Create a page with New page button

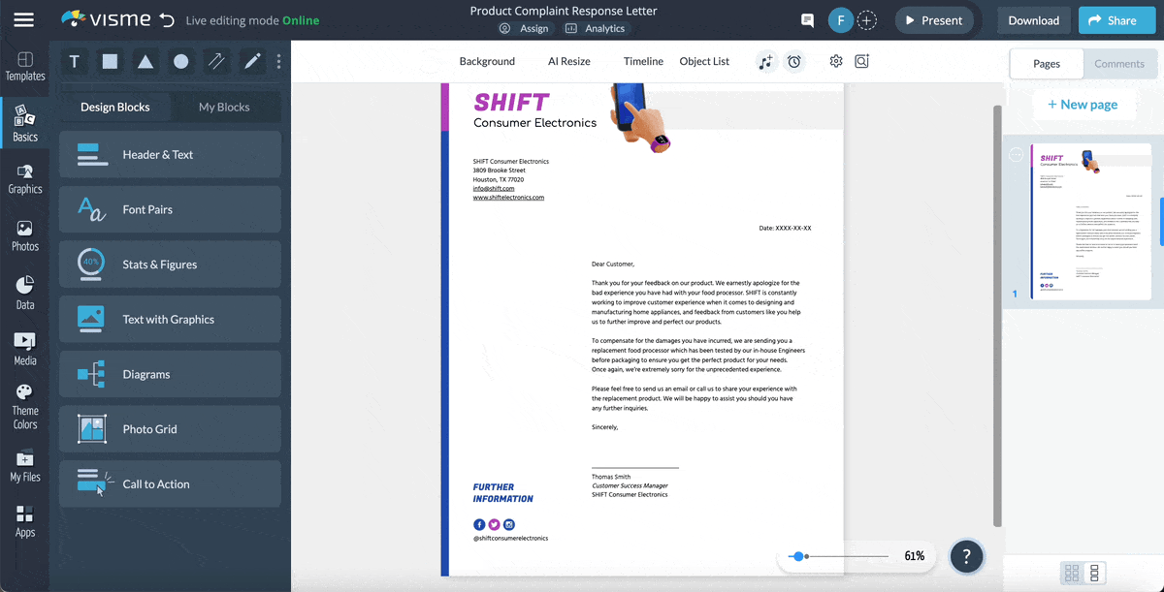[1083, 104]
